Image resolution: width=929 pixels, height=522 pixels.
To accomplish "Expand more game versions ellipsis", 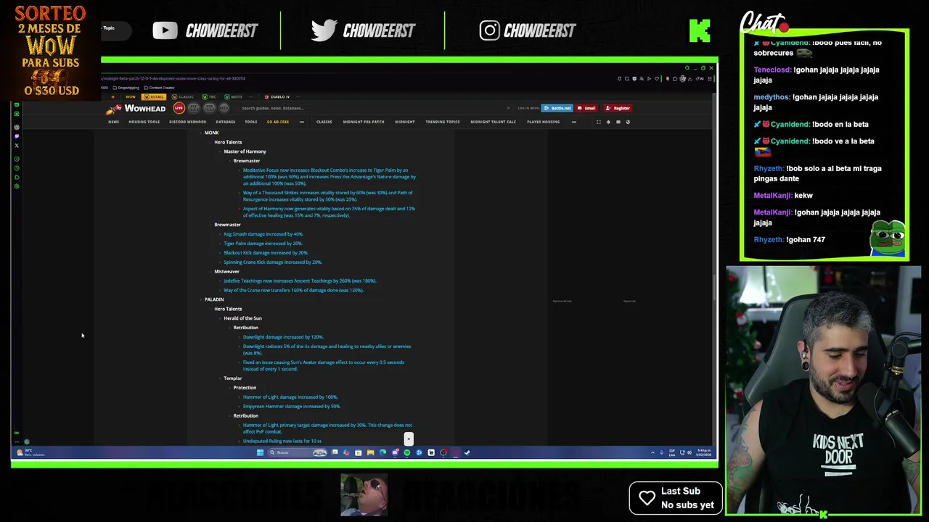I will coord(251,96).
